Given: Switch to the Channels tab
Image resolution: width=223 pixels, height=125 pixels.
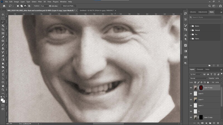Looking at the screenshot, I should tap(200, 69).
